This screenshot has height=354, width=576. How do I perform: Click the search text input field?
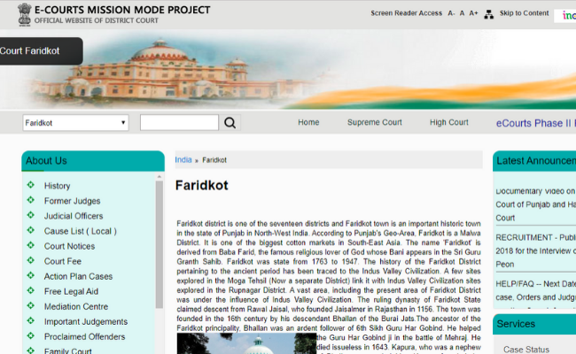(x=179, y=123)
